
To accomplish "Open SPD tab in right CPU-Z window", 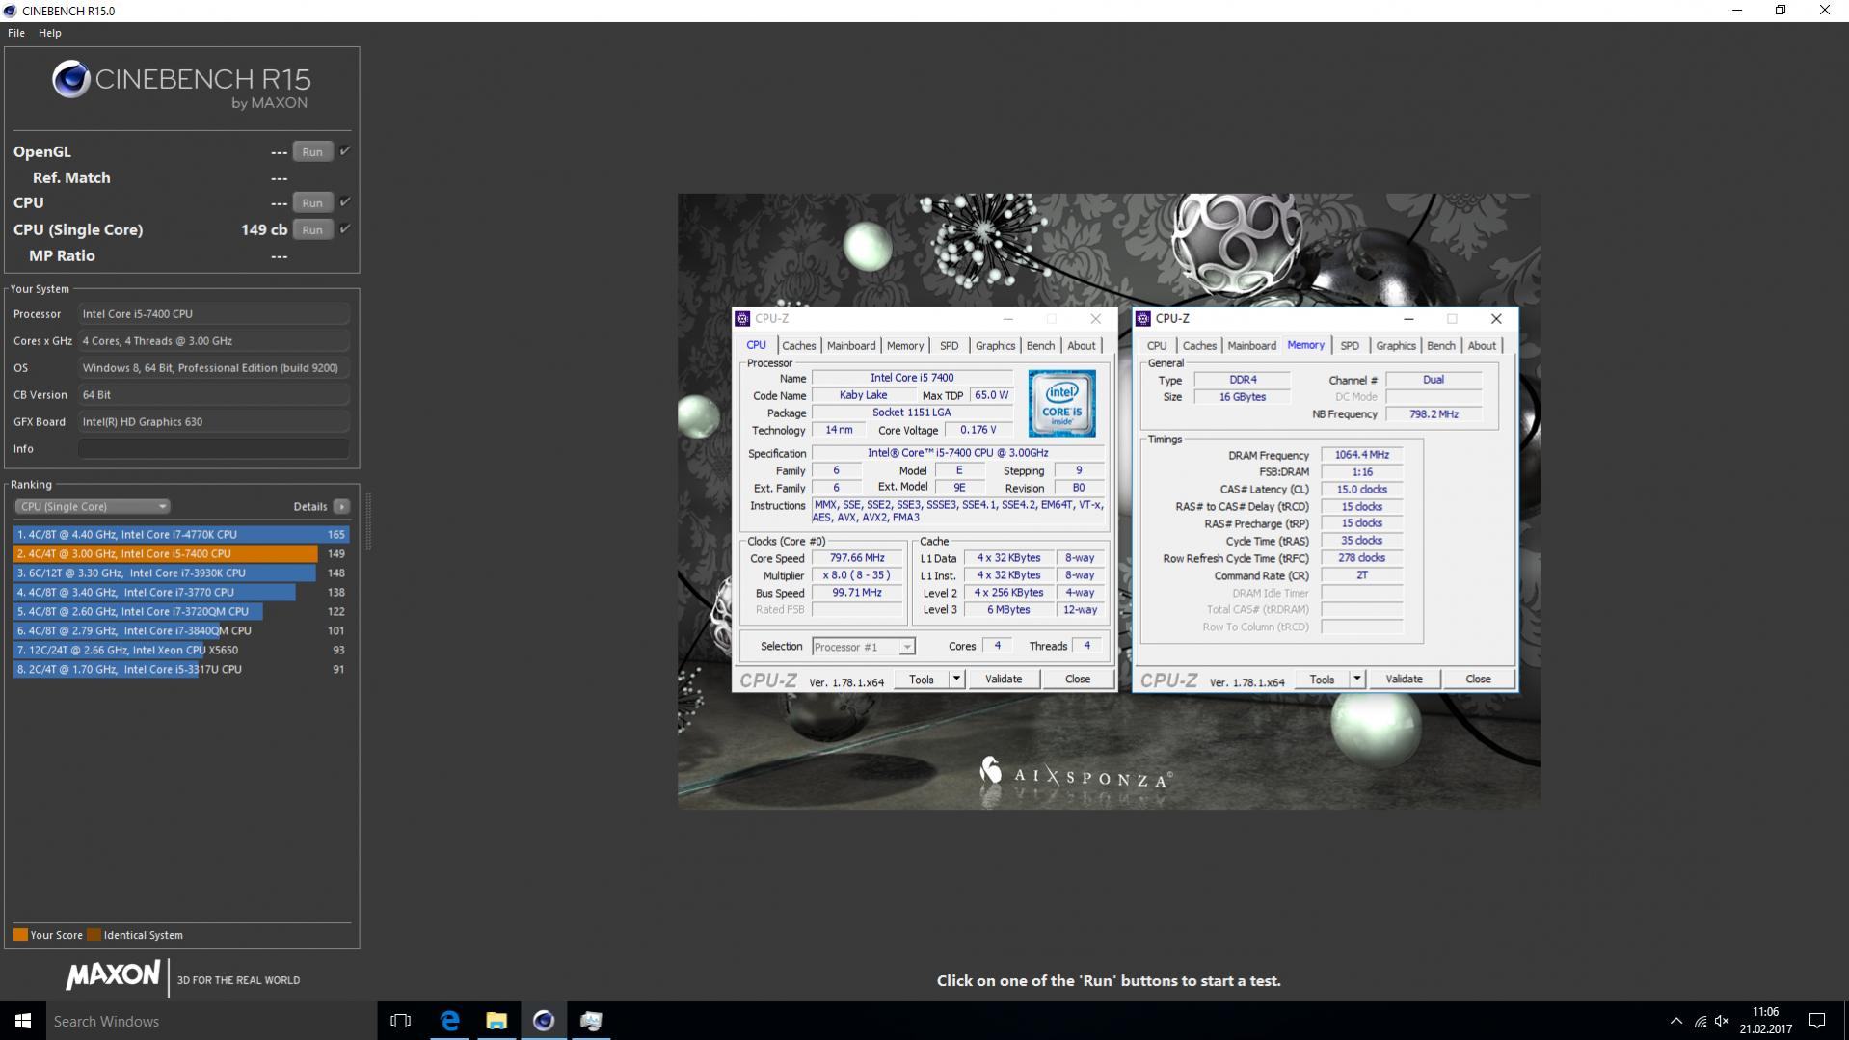I will pyautogui.click(x=1350, y=346).
